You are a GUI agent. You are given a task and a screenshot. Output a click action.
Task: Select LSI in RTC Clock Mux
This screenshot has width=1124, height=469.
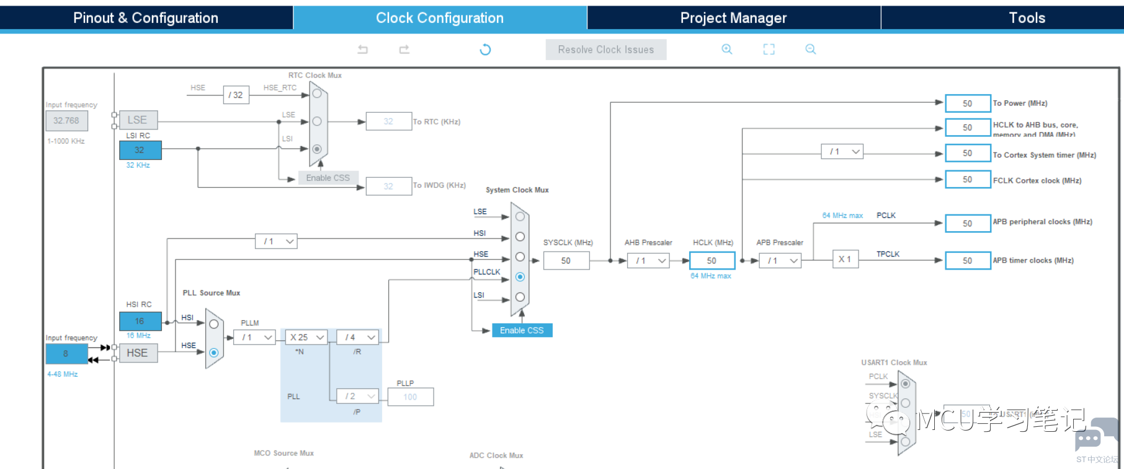point(317,149)
